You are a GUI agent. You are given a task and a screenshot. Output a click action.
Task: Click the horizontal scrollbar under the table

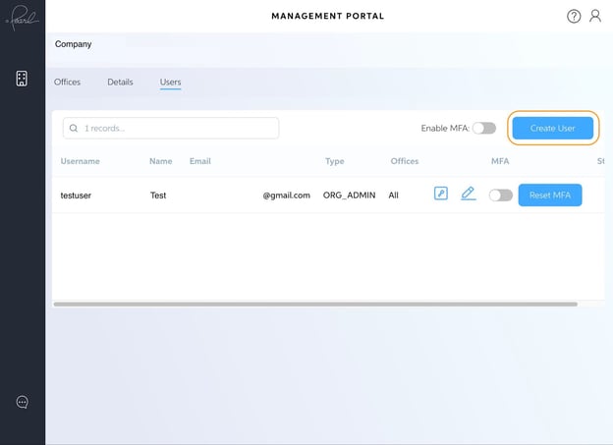pos(295,305)
